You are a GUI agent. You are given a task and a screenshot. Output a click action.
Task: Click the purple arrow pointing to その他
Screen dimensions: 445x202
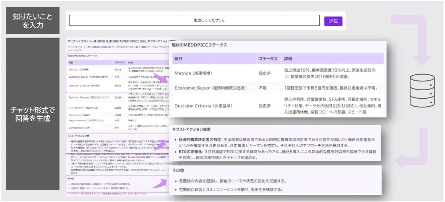pyautogui.click(x=160, y=183)
